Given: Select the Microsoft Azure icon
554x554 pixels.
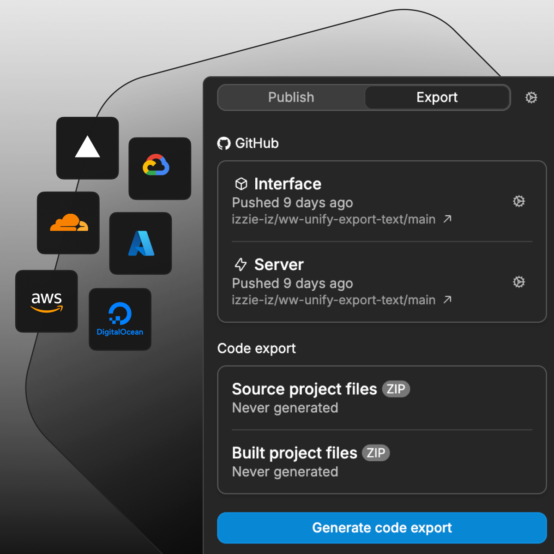Looking at the screenshot, I should tap(140, 243).
